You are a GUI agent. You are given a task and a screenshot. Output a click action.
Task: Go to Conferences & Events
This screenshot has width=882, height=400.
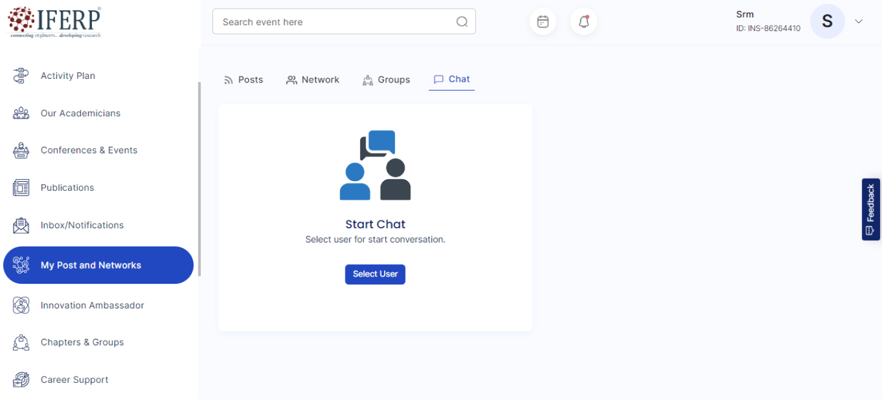click(x=89, y=150)
